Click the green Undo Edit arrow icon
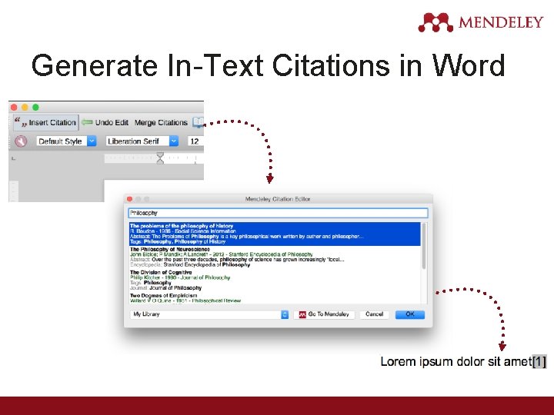The image size is (554, 415). click(86, 122)
